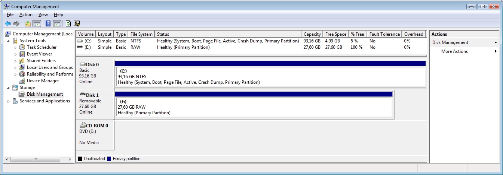Sort by the Layout column header
The width and height of the screenshot is (503, 175).
pyautogui.click(x=105, y=34)
